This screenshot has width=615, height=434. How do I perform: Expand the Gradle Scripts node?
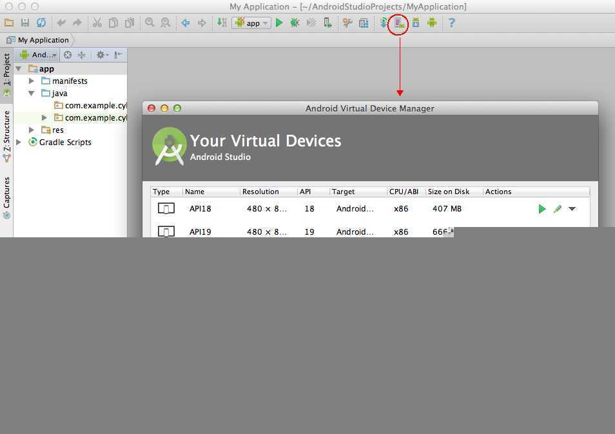(19, 142)
